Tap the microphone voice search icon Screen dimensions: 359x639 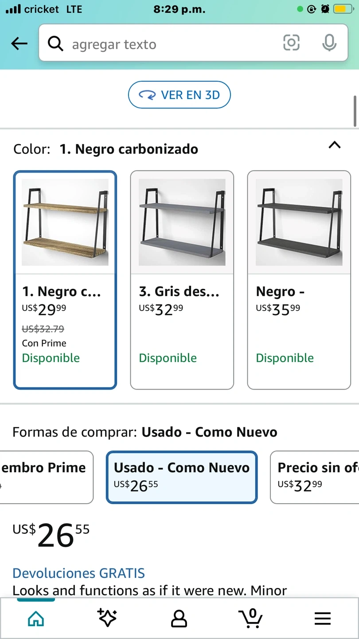tap(329, 43)
